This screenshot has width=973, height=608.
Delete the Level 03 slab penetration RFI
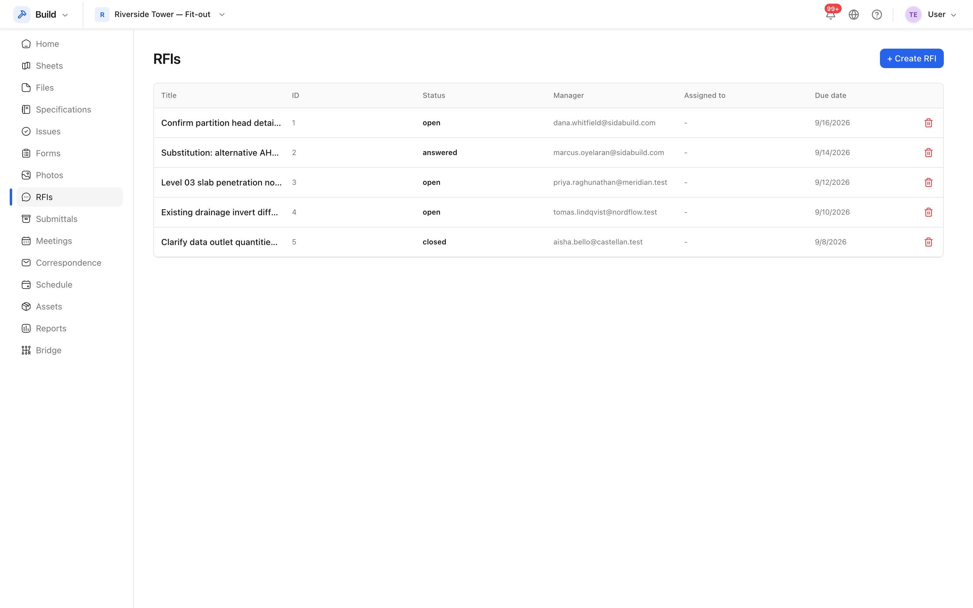[x=928, y=183]
